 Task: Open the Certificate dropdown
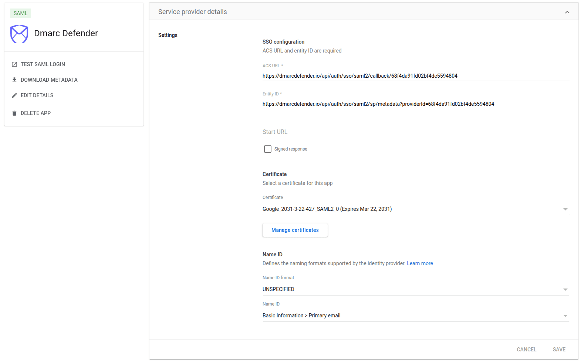(x=415, y=209)
